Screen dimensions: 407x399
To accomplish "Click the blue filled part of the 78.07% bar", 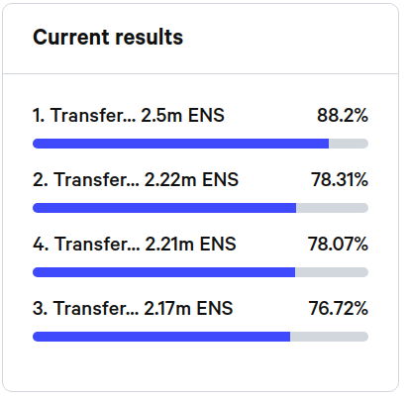I will click(x=163, y=272).
